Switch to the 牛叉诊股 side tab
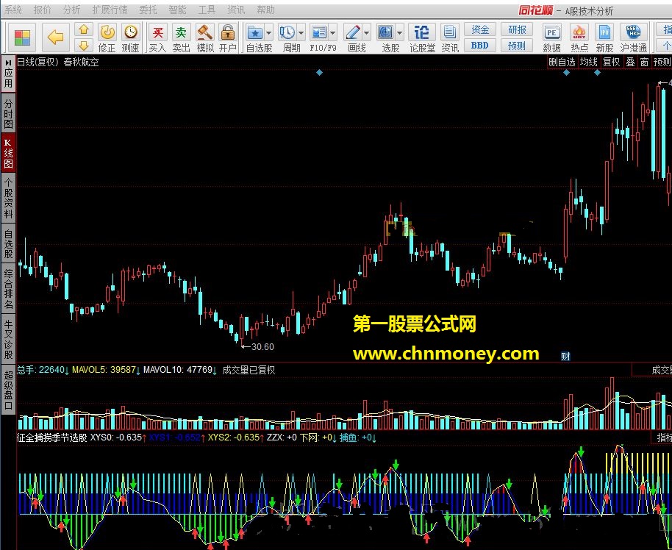The image size is (672, 550). click(8, 339)
